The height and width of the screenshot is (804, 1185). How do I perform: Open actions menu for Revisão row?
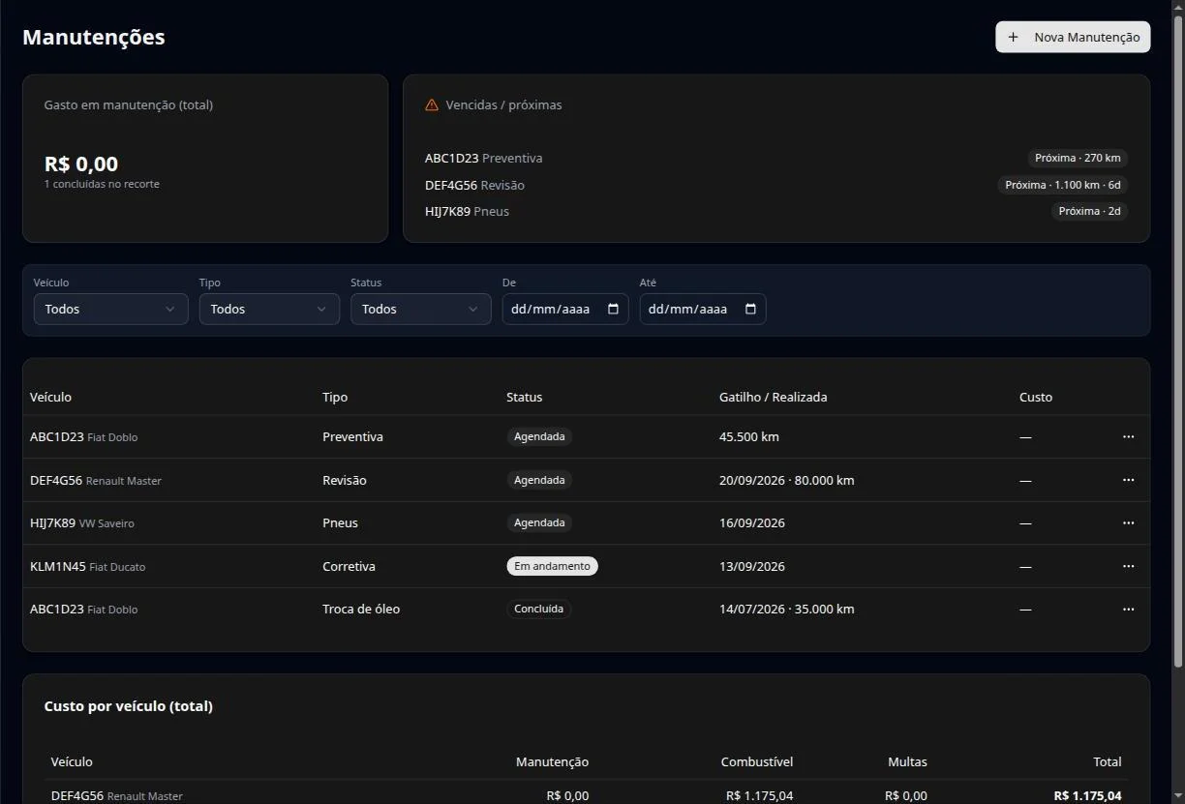[1128, 480]
